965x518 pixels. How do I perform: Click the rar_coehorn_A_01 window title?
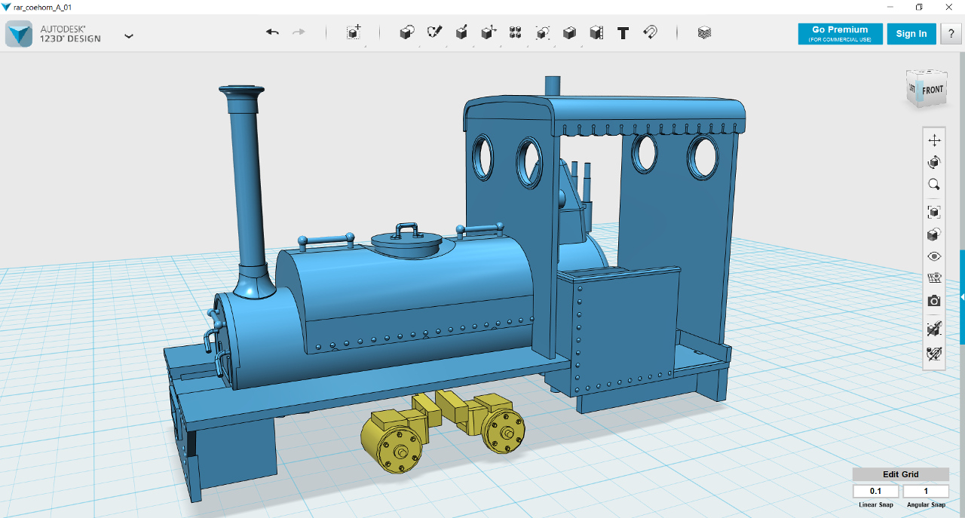click(x=44, y=8)
